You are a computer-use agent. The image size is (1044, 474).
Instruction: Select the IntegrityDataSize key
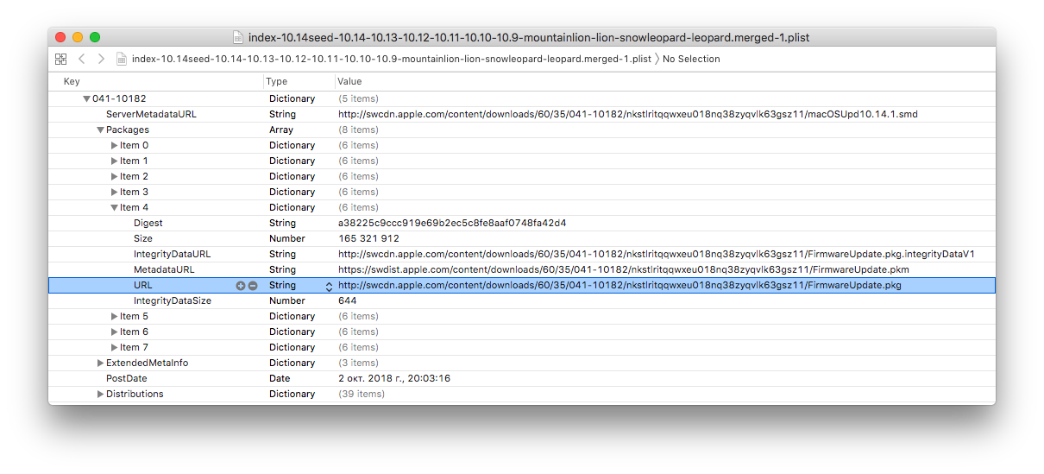172,300
